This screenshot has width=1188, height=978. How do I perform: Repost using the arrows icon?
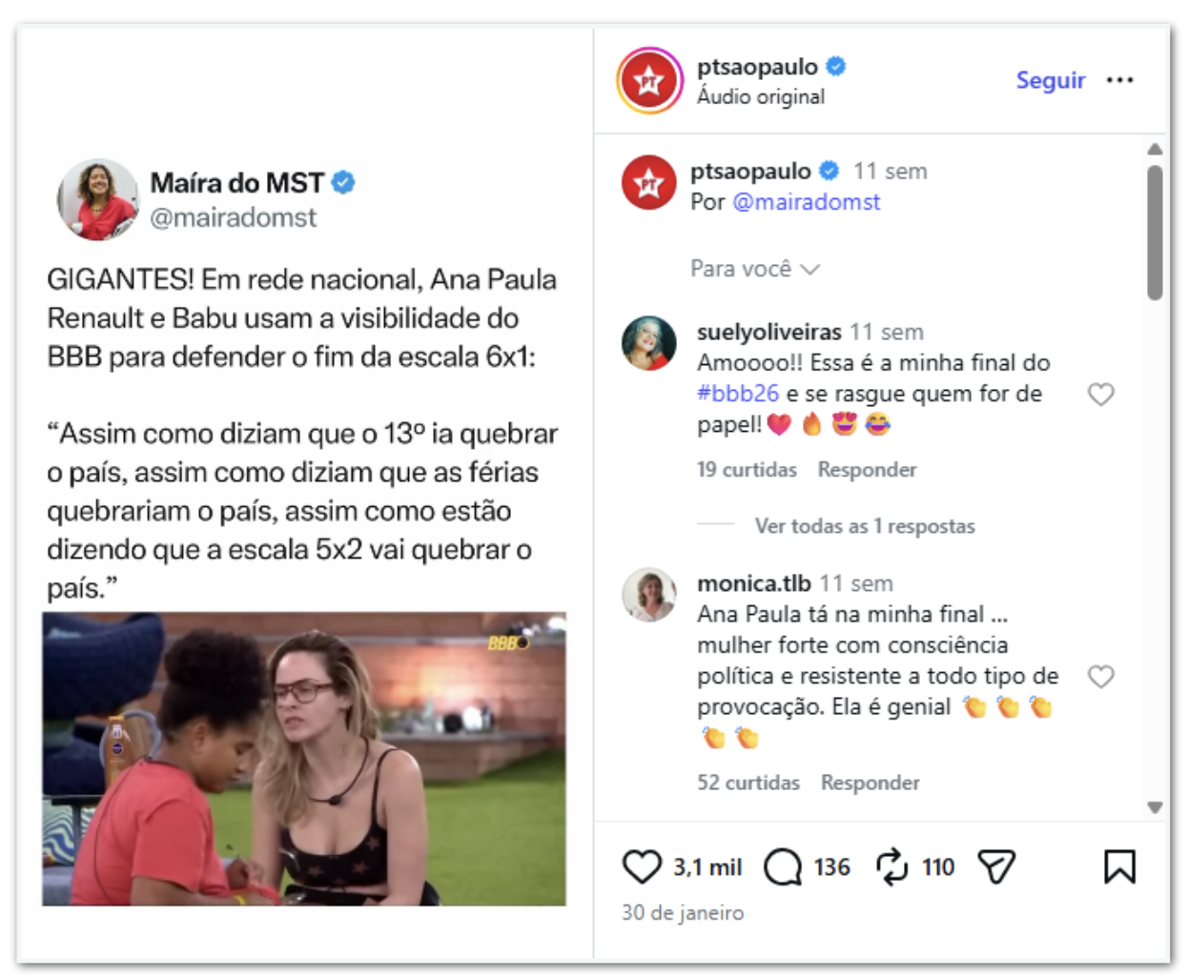pyautogui.click(x=891, y=867)
